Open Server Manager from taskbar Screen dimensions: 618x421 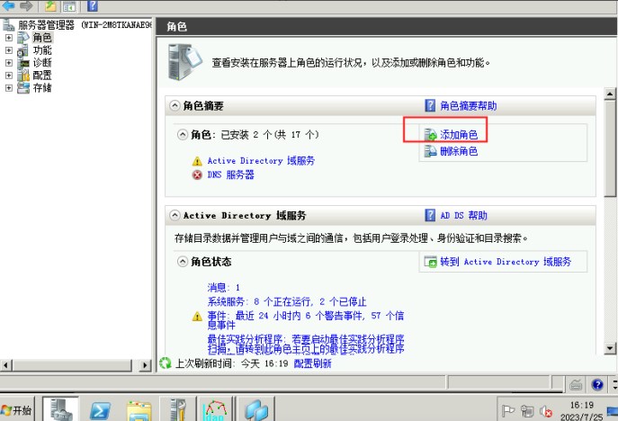pyautogui.click(x=60, y=410)
